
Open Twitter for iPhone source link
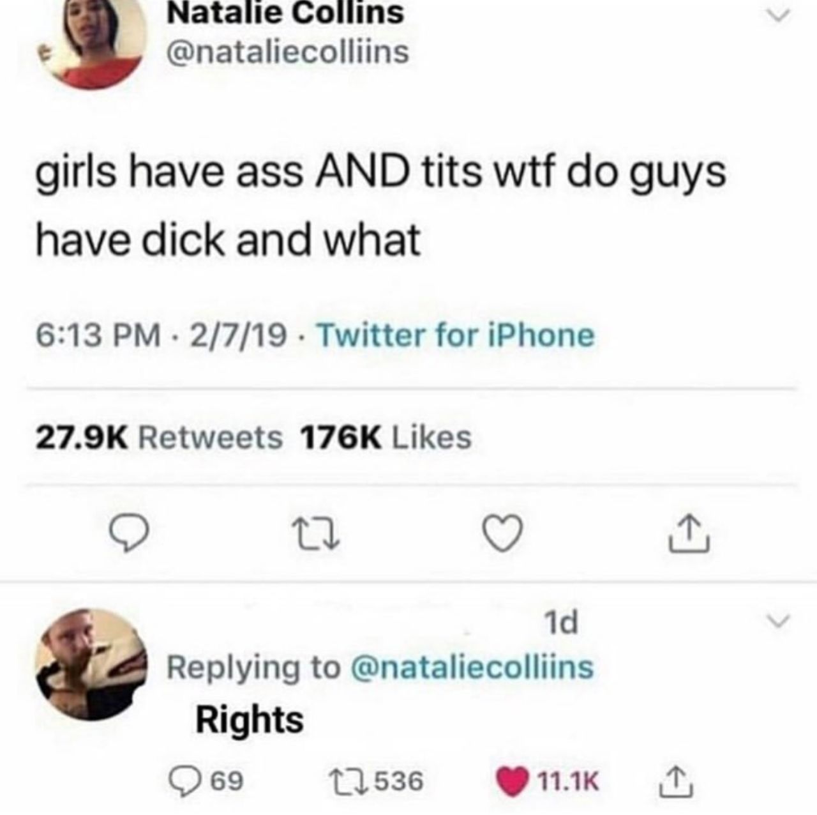456,335
